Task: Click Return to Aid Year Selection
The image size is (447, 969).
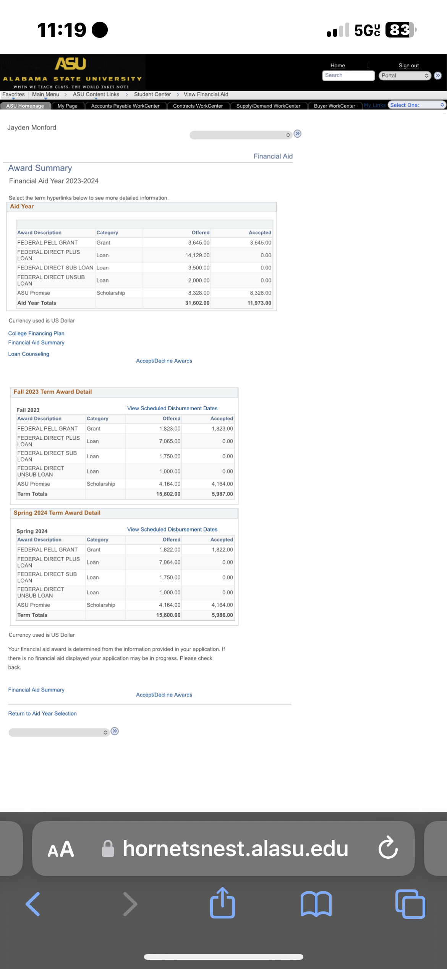Action: [42, 713]
